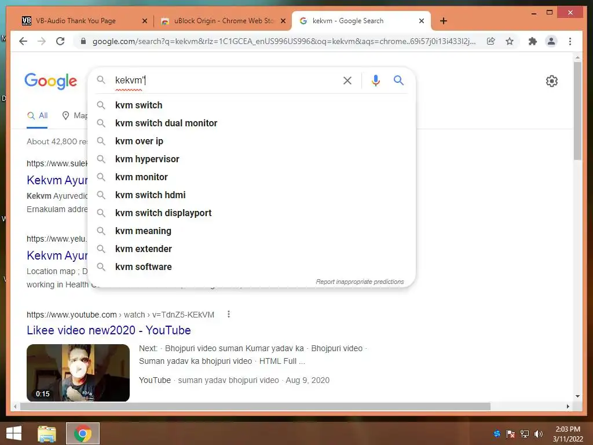Open the Action Center flag tray icon
This screenshot has height=445, width=593.
(511, 434)
